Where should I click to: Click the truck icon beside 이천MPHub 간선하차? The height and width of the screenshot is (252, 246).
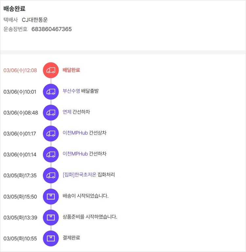click(x=51, y=154)
